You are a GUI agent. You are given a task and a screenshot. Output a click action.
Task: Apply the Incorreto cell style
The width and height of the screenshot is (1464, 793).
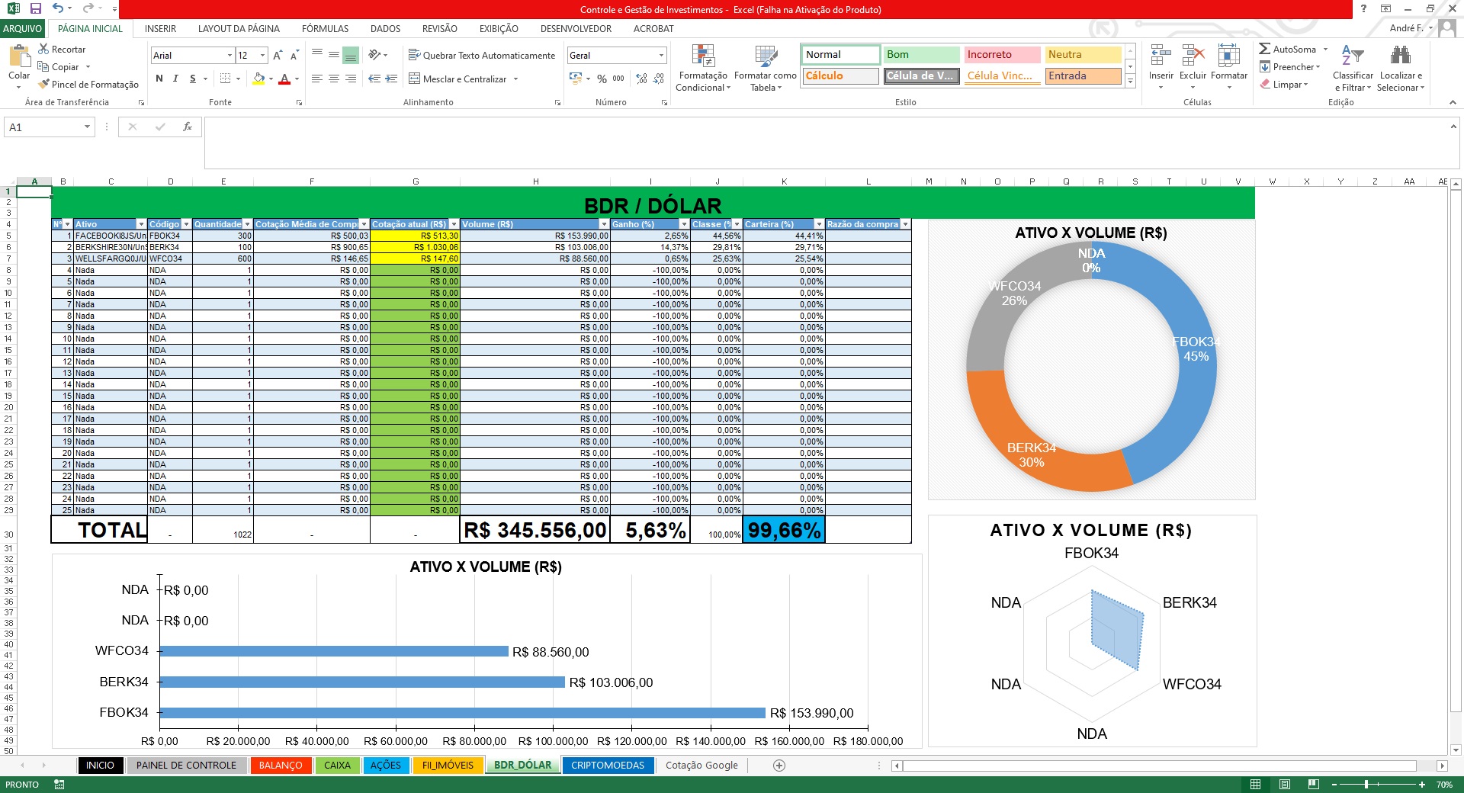click(1002, 54)
